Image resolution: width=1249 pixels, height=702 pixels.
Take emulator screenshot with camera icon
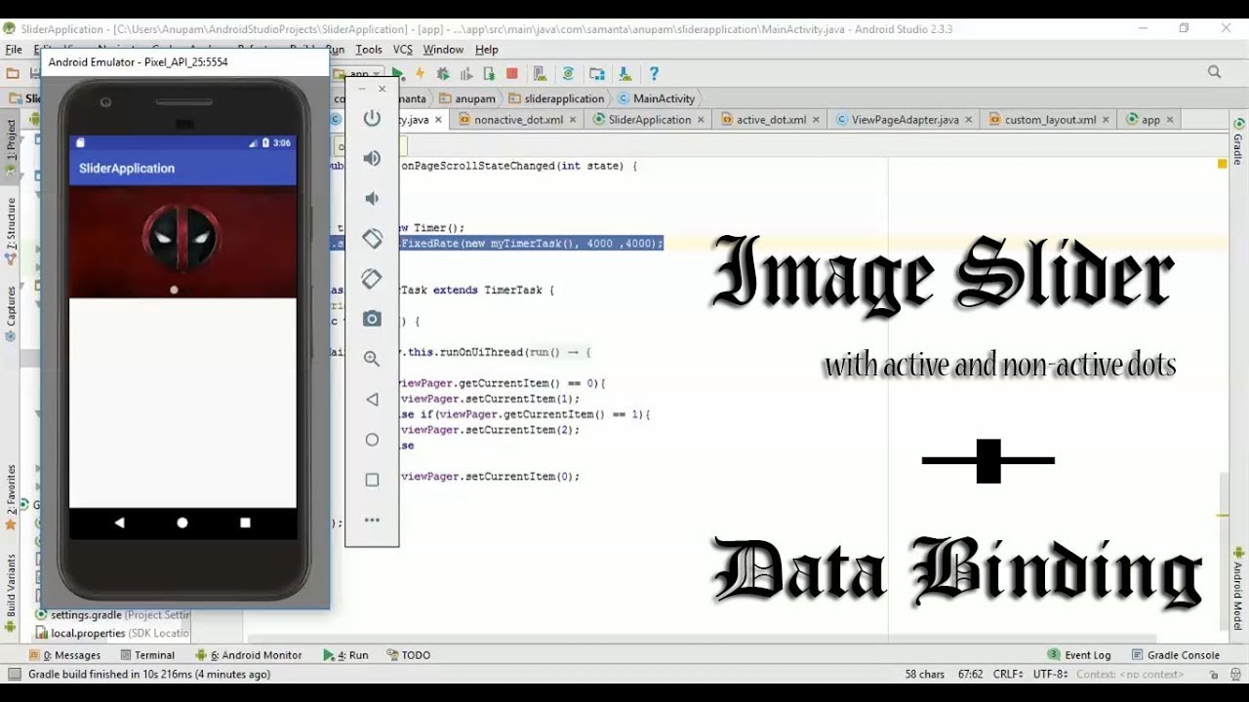pyautogui.click(x=372, y=319)
